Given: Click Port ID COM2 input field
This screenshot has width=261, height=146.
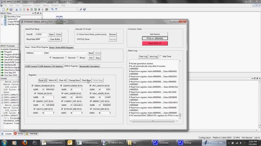Looking at the screenshot, I should pos(41,34).
